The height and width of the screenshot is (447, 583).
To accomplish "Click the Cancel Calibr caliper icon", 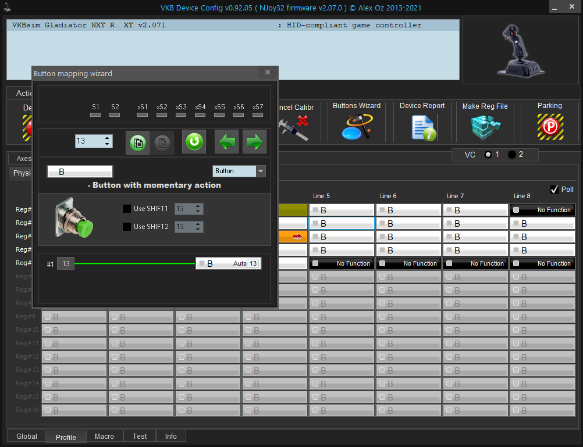I will point(294,127).
